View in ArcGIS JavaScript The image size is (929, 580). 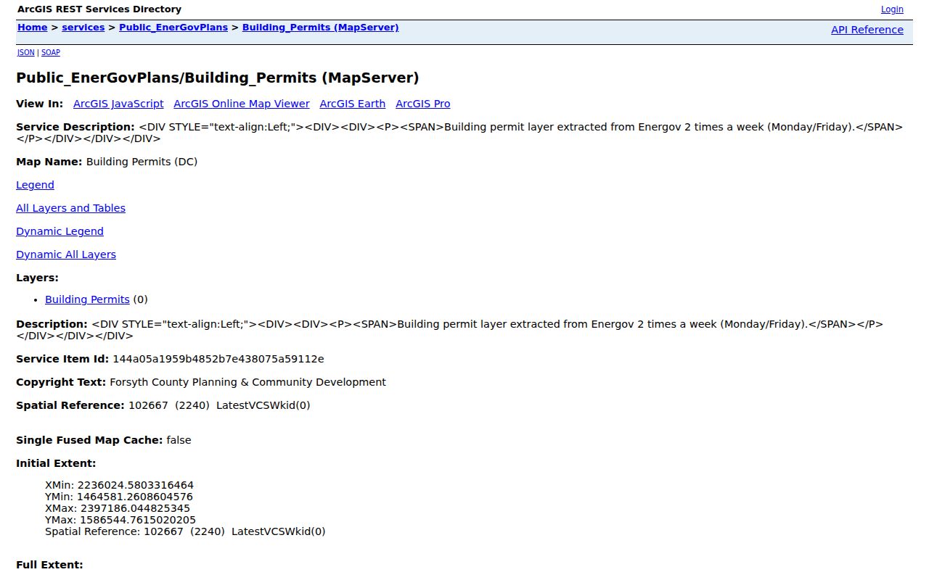[118, 104]
